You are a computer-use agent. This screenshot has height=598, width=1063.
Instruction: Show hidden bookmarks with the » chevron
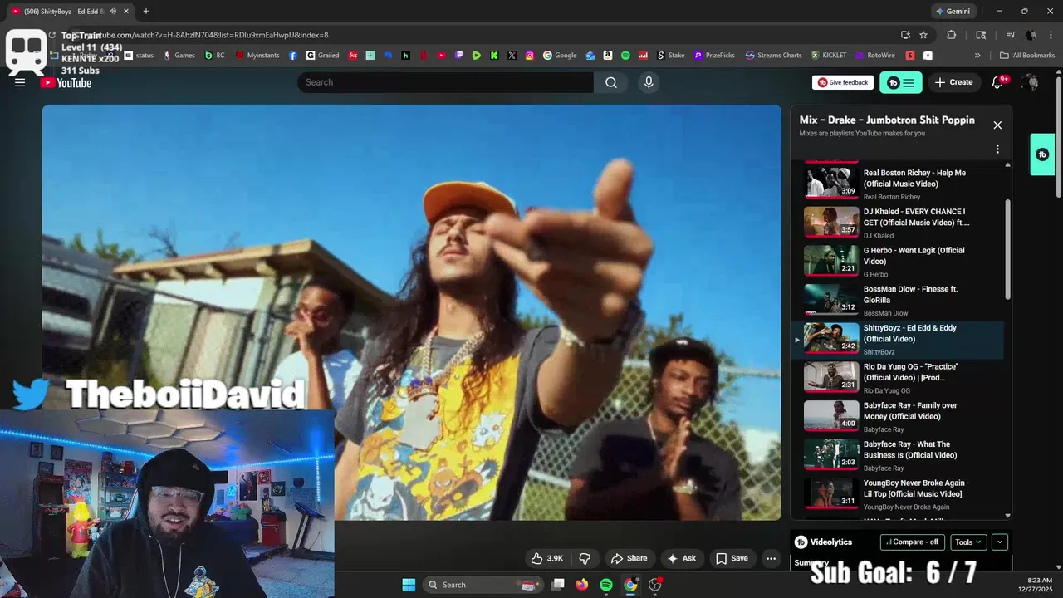tap(977, 56)
